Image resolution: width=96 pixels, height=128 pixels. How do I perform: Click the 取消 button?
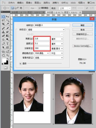pyautogui.click(x=82, y=30)
